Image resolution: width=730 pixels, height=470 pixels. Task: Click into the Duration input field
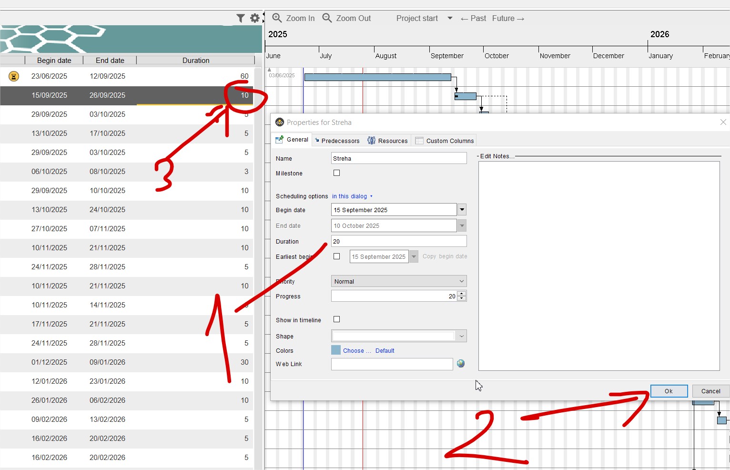click(x=399, y=241)
